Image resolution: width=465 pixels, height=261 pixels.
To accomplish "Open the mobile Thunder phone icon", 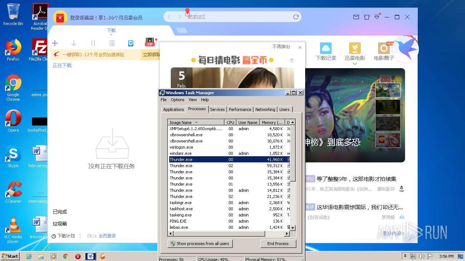I will click(131, 43).
